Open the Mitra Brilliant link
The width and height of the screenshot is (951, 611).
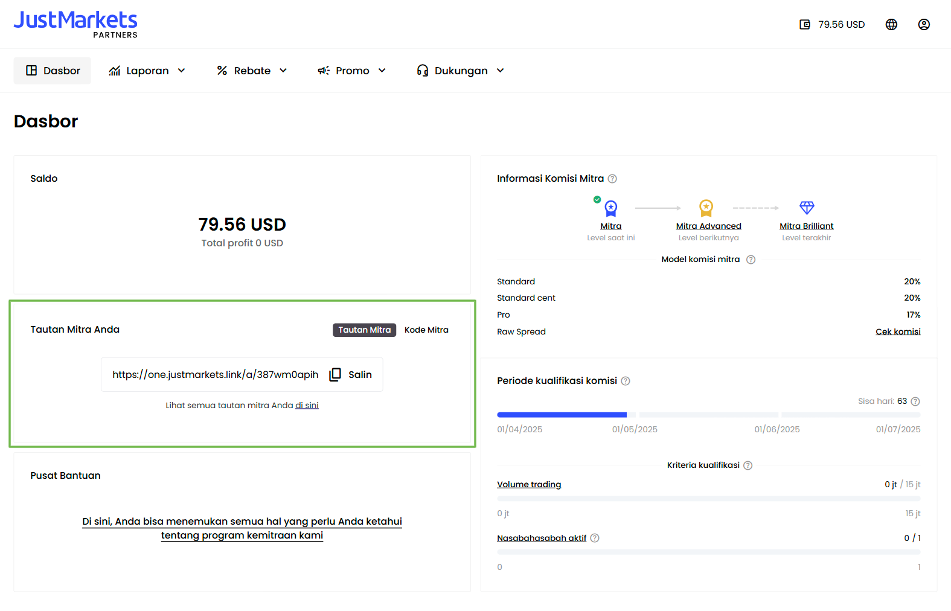coord(806,226)
